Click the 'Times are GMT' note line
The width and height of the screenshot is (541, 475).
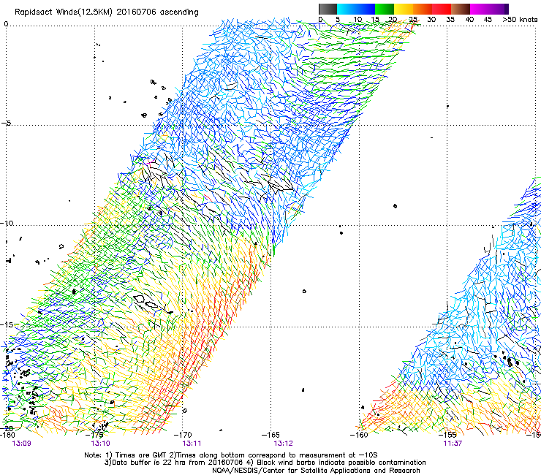pyautogui.click(x=231, y=455)
